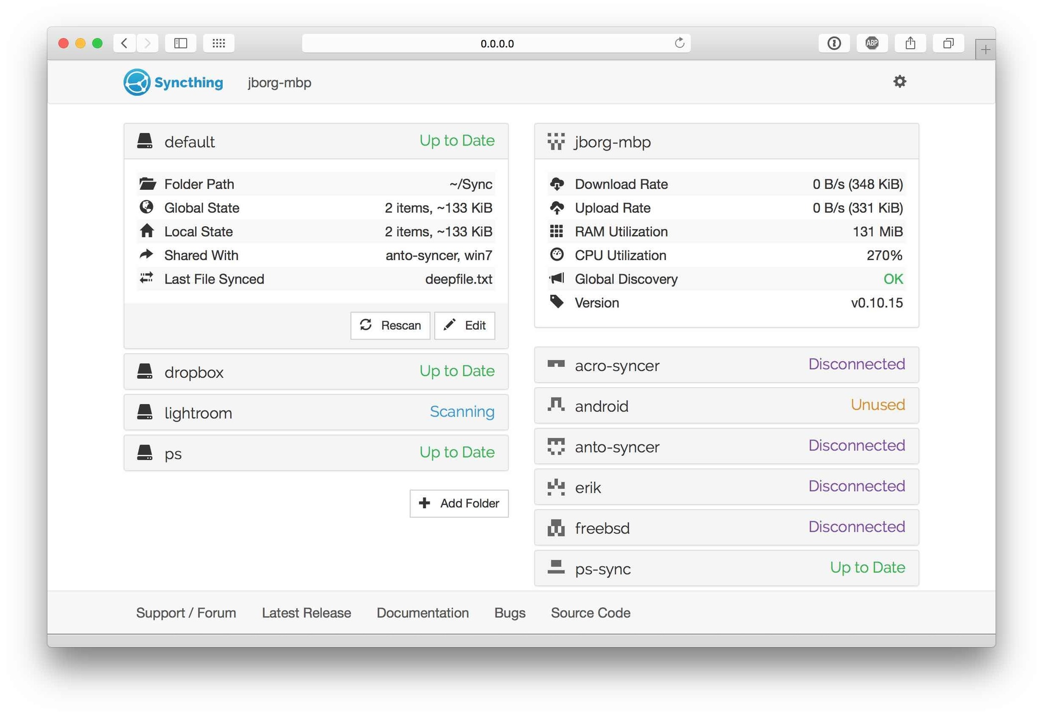Focus the browser address bar

(496, 43)
